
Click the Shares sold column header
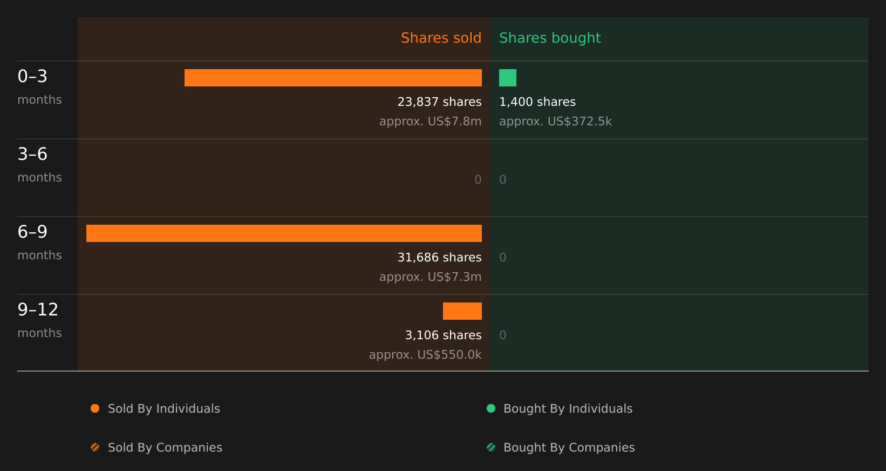(441, 38)
